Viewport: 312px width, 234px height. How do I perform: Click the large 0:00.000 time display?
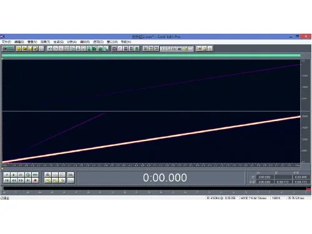[x=165, y=178]
